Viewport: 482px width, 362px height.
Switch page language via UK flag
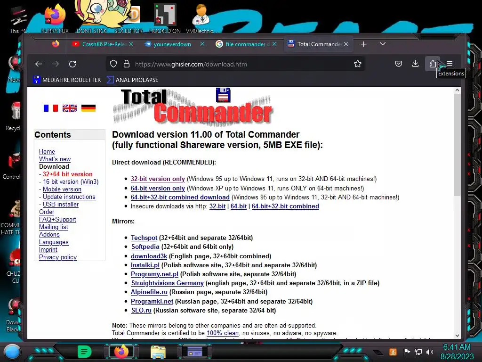(70, 108)
